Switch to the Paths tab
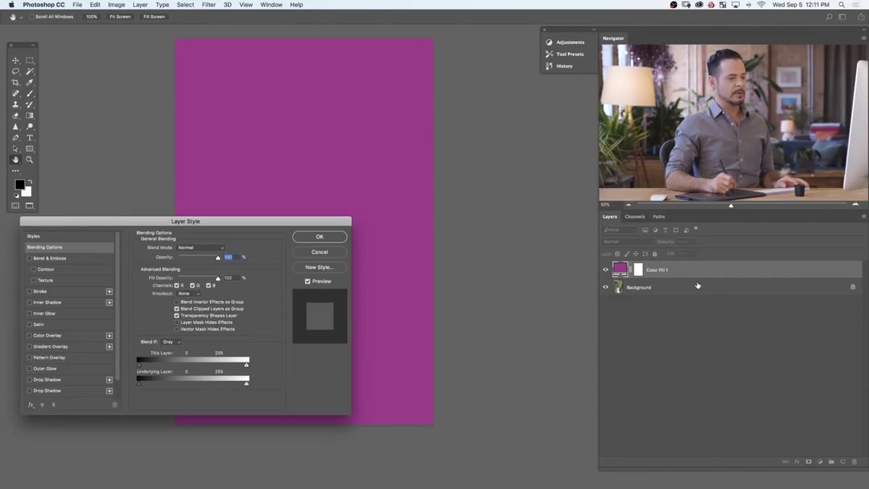Viewport: 869px width, 489px height. point(658,216)
